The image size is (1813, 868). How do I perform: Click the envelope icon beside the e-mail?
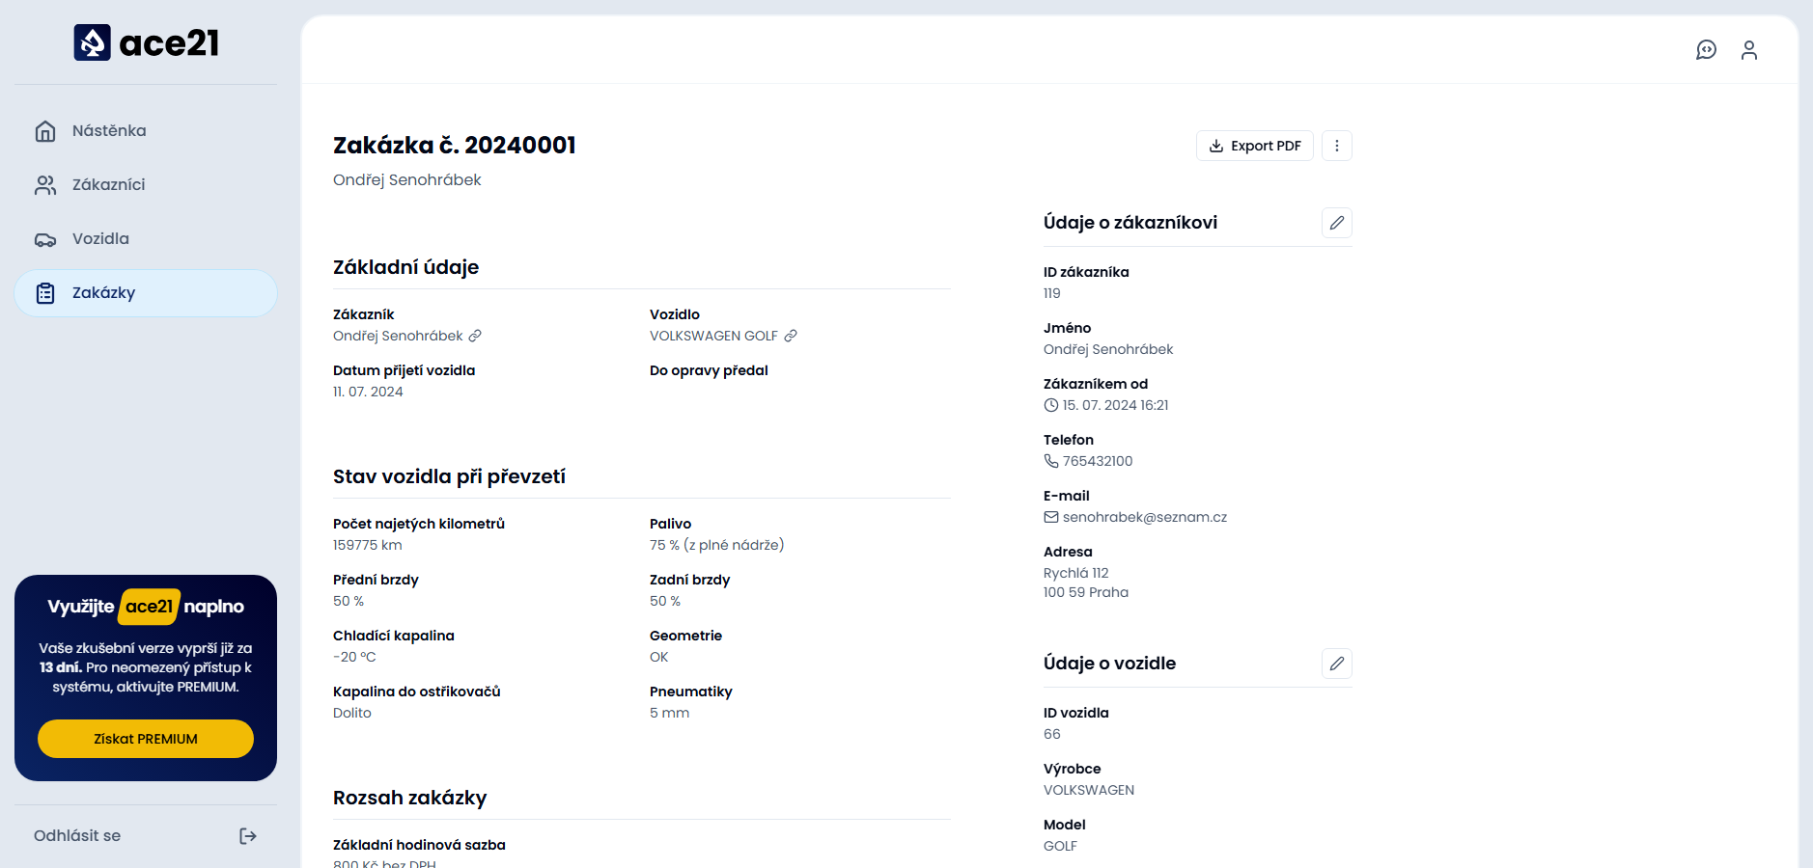pyautogui.click(x=1051, y=517)
